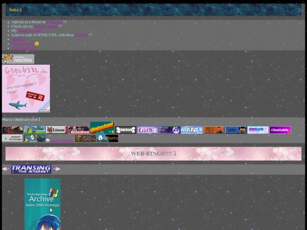This screenshot has height=230, width=307.
Task: Click the 'Transing the Internet' webring banner
Action: (31, 169)
